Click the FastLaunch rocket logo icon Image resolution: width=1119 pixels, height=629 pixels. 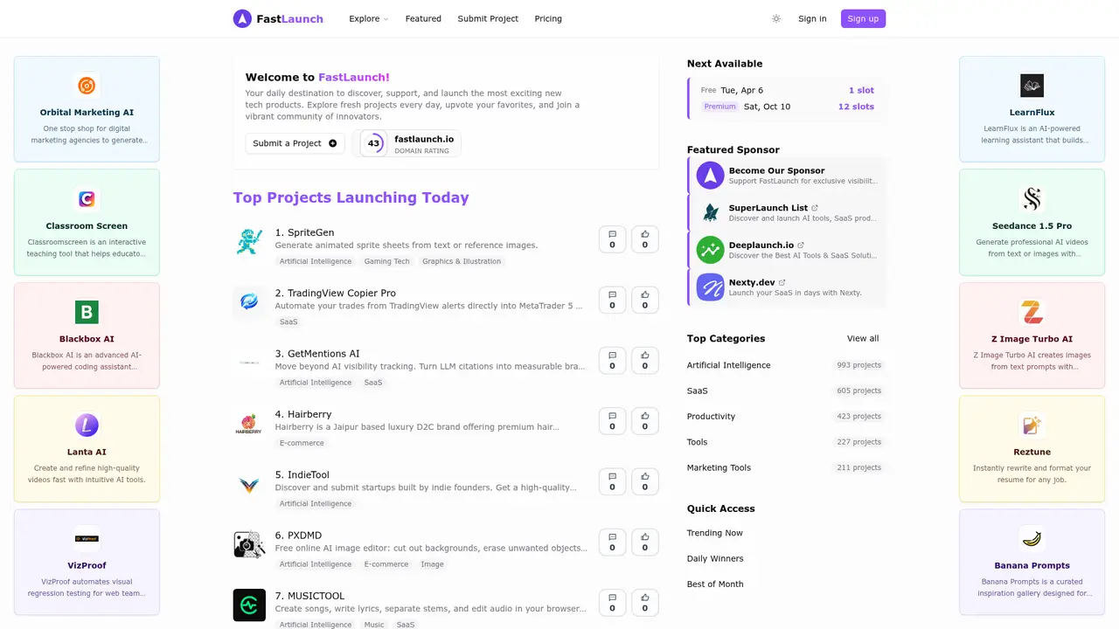point(242,18)
